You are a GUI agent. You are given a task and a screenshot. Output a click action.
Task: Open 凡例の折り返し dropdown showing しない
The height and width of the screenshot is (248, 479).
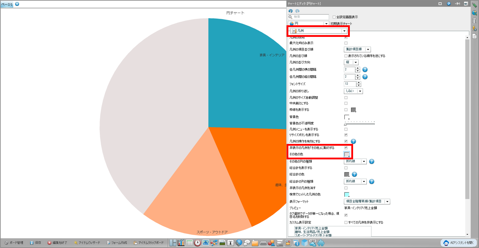tap(353, 91)
